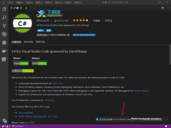Click the 卸载 uninstall button
Image resolution: width=171 pixels, height=128 pixels.
tap(49, 31)
